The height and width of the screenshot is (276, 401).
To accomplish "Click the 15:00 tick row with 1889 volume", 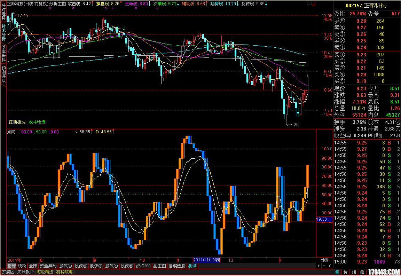I will [367, 262].
